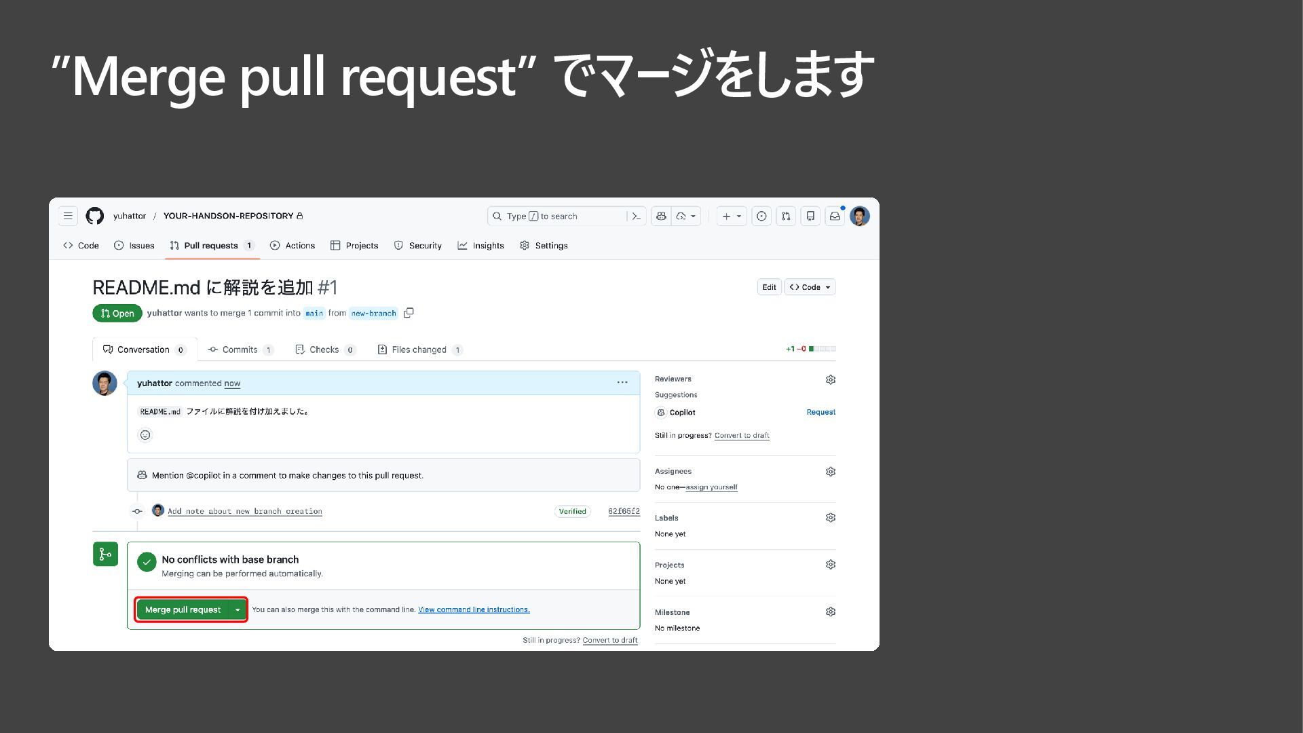Expand merge method dropdown arrow
The image size is (1303, 733).
click(238, 609)
